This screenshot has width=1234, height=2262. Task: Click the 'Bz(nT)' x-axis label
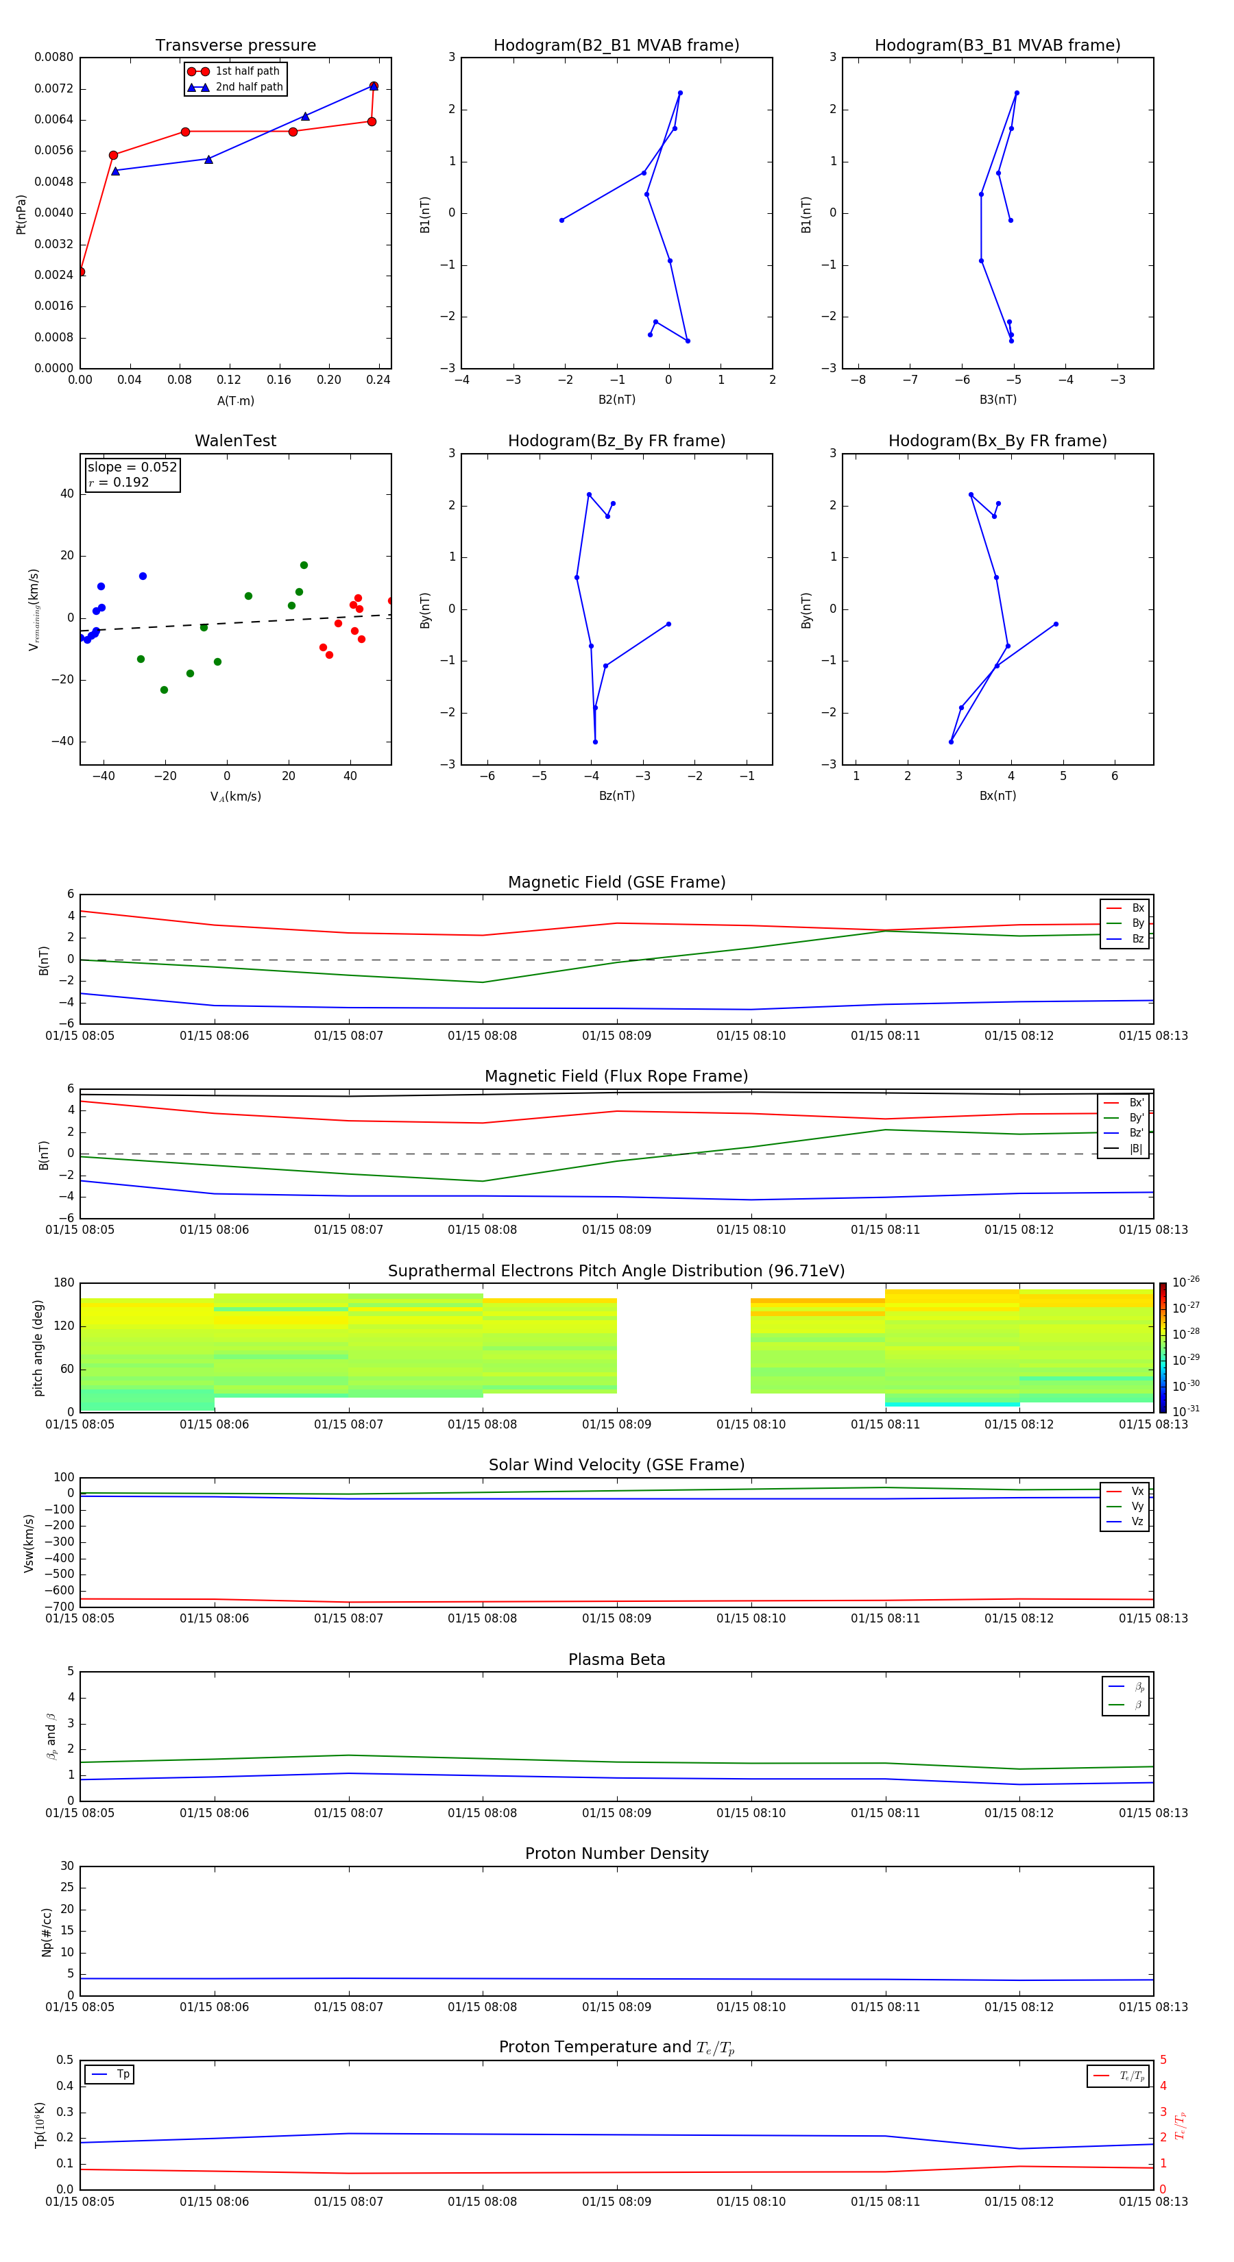pos(616,796)
